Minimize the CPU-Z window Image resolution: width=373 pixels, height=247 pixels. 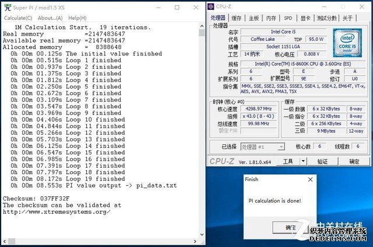[324, 6]
